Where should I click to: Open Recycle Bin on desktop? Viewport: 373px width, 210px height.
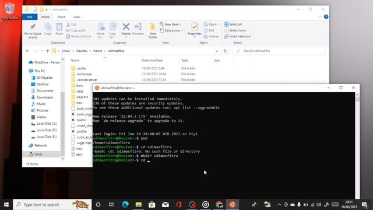(9, 11)
